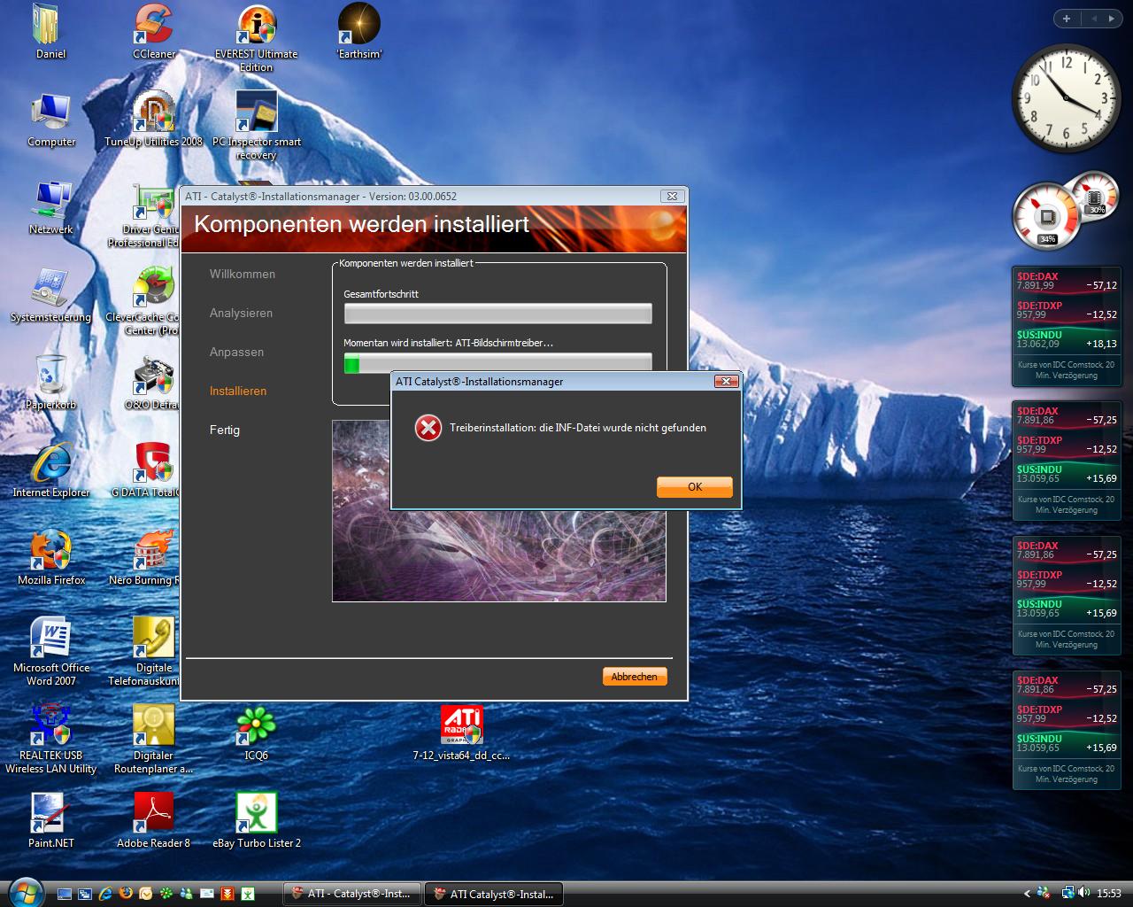Open the Paint.NET desktop shortcut

click(50, 821)
